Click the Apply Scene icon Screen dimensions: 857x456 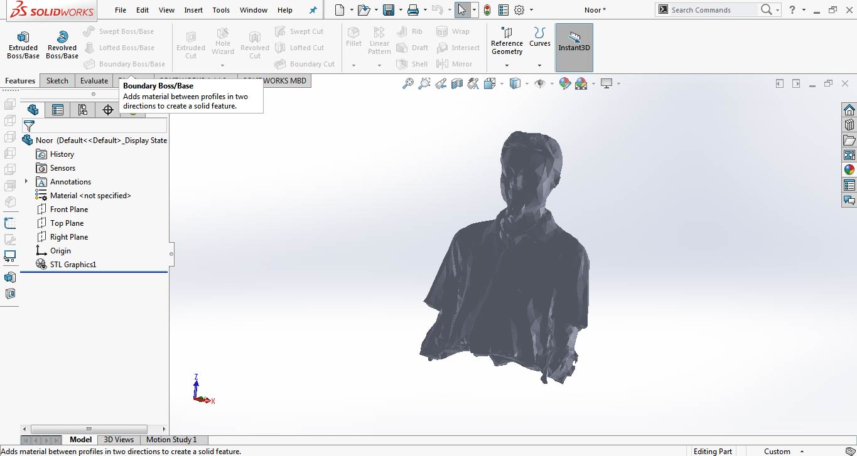[x=581, y=83]
